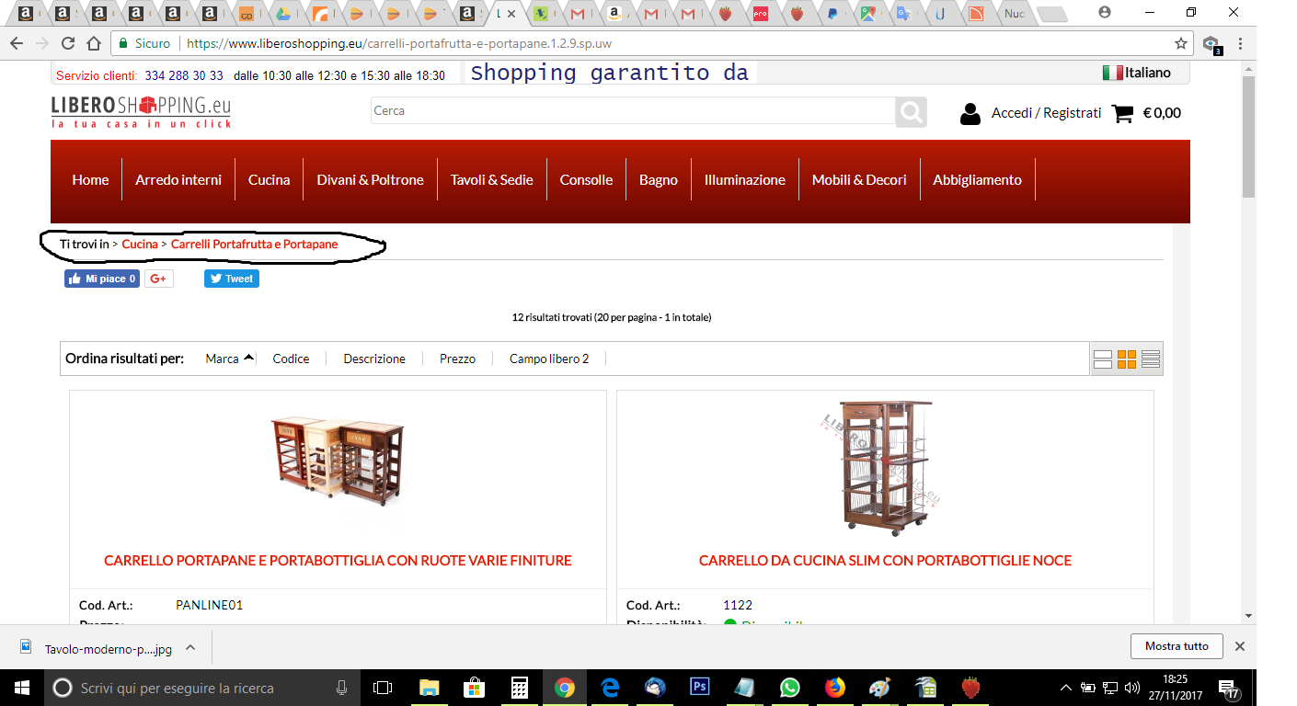Click the extension icon beside the bookmark star

tap(1211, 44)
